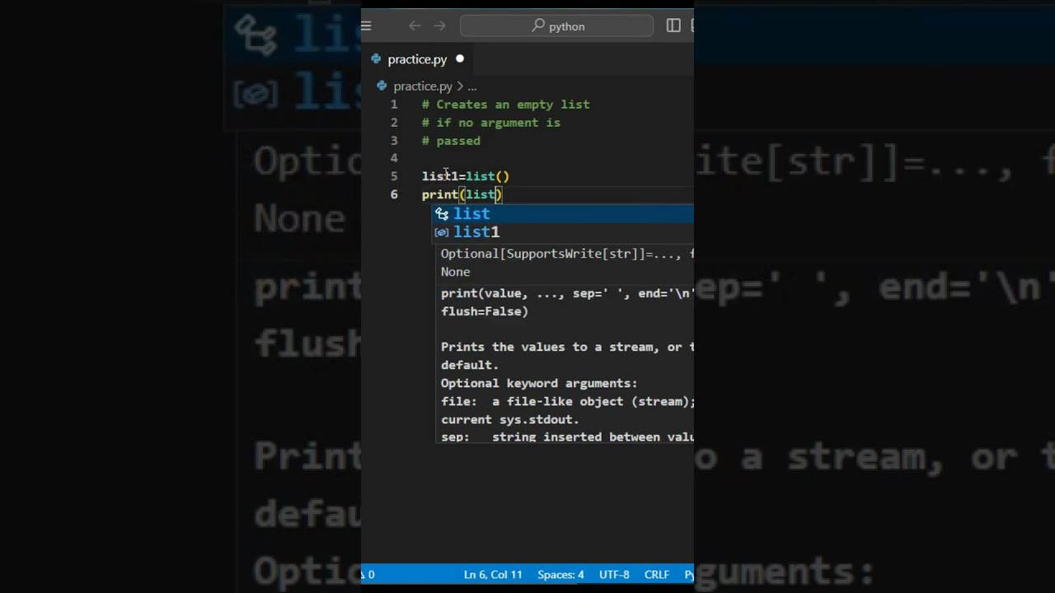Click the comment '# passed'
Viewport: 1055px width, 593px height.
tap(451, 141)
